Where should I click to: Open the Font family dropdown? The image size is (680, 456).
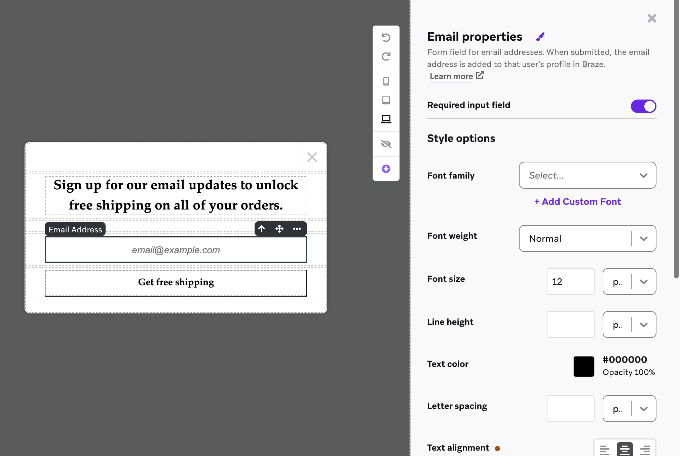click(587, 175)
